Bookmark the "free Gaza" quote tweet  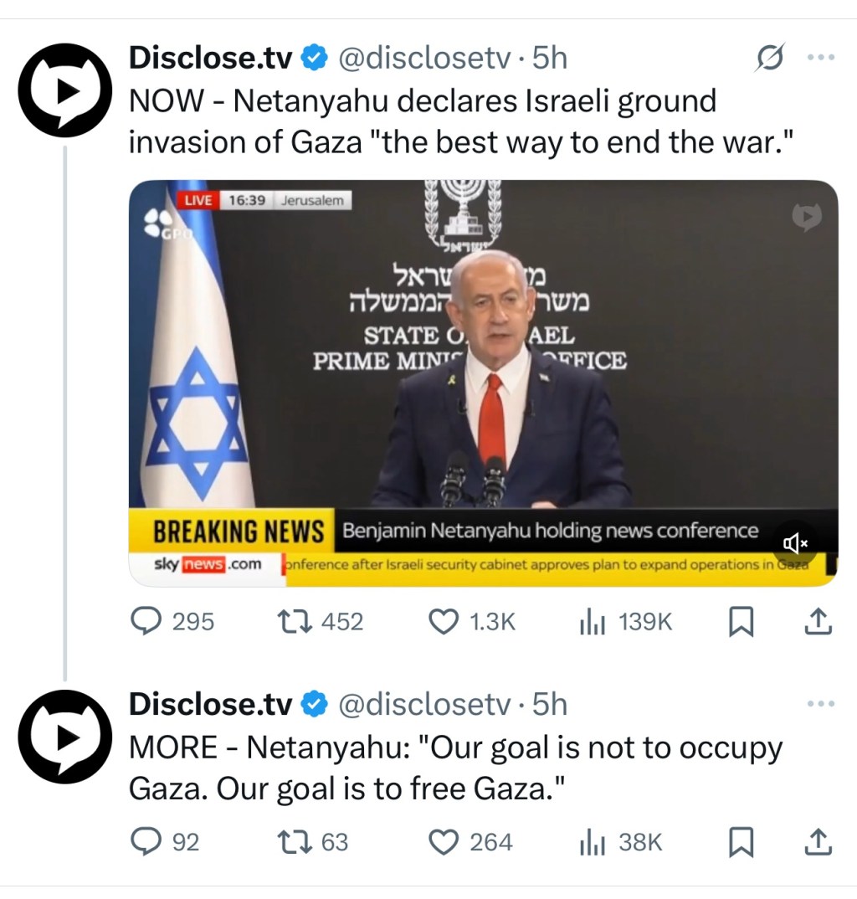click(x=741, y=843)
